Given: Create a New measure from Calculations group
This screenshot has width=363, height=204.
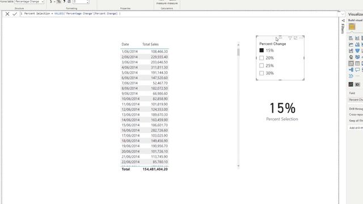Looking at the screenshot, I should pos(161,2).
